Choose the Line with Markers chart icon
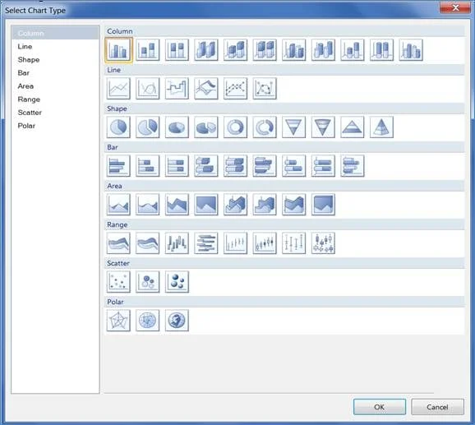The height and width of the screenshot is (425, 475). (x=235, y=89)
